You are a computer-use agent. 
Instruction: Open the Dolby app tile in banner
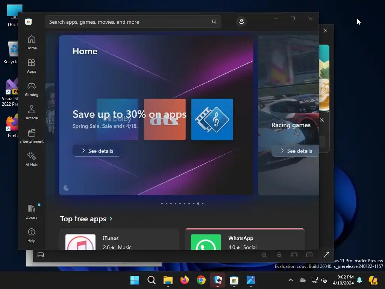coord(118,119)
